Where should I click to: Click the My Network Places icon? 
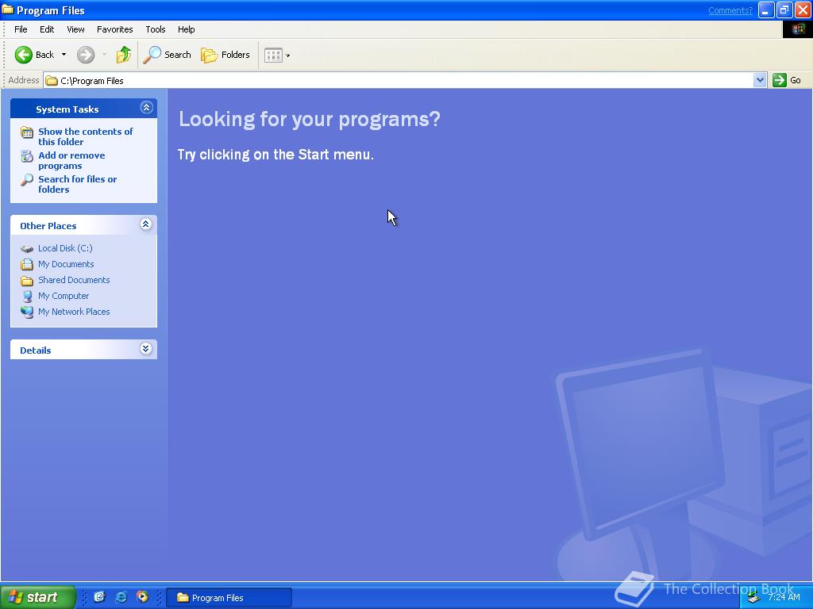point(27,312)
